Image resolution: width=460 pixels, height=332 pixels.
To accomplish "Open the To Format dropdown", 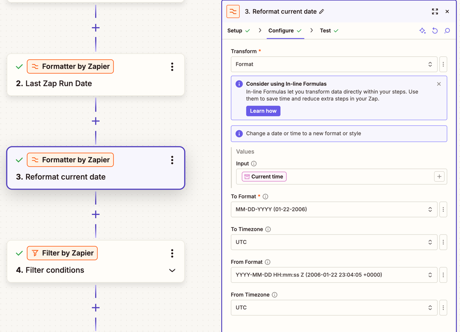I will tap(334, 209).
